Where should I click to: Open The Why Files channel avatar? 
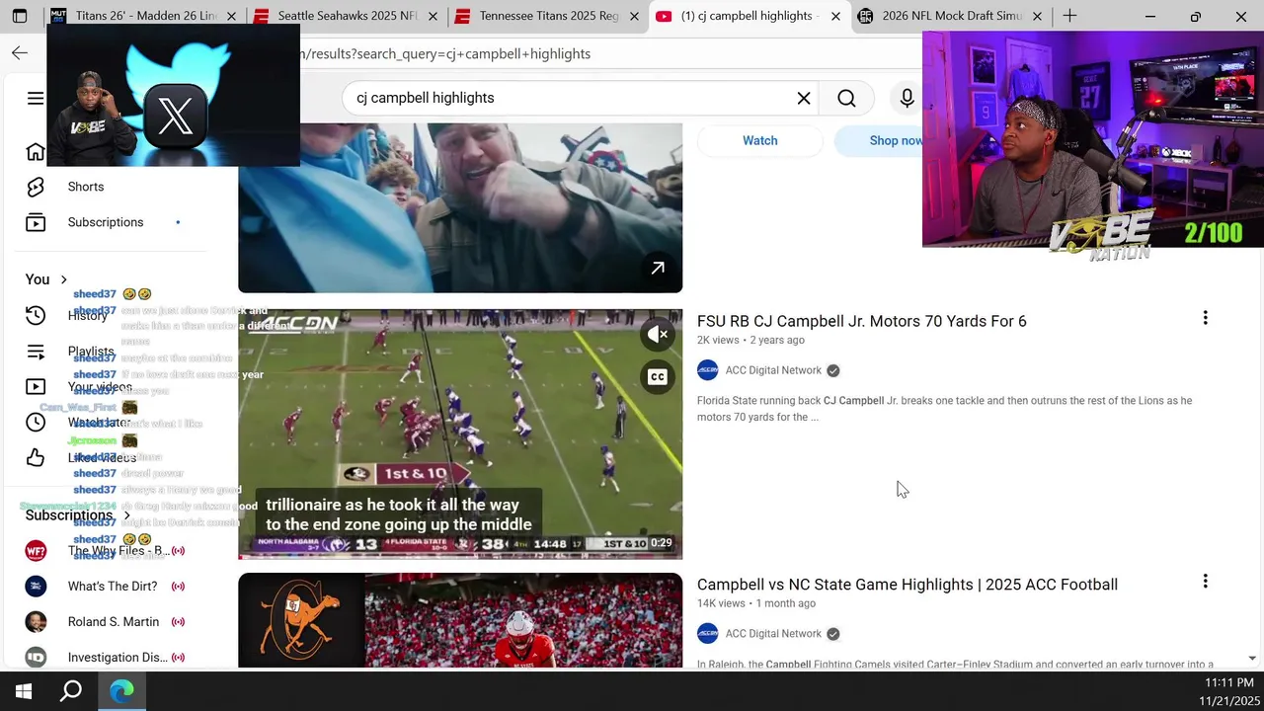[x=36, y=551]
